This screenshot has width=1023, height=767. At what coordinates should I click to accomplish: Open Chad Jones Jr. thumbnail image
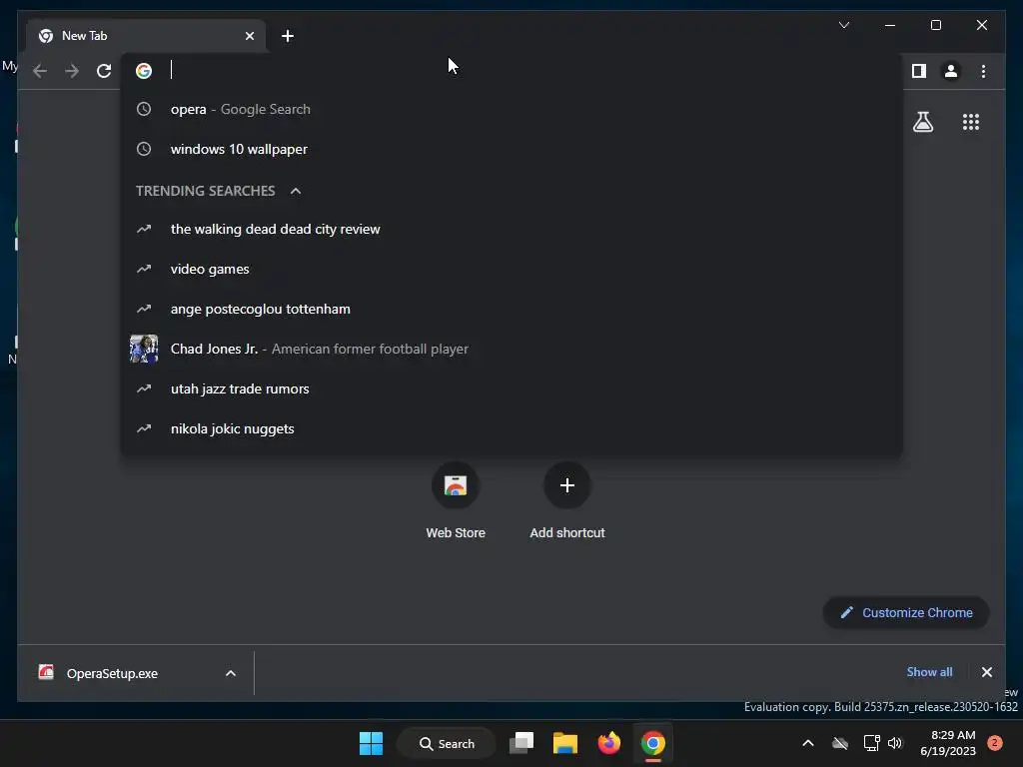144,349
